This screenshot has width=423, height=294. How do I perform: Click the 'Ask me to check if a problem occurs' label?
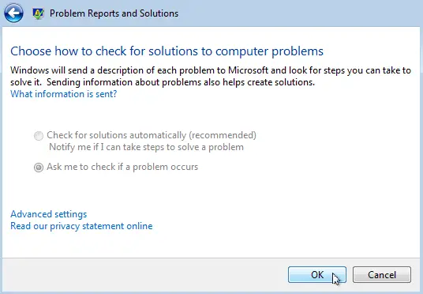122,167
